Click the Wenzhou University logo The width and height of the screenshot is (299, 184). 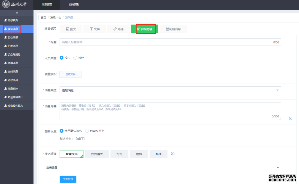coord(14,5)
